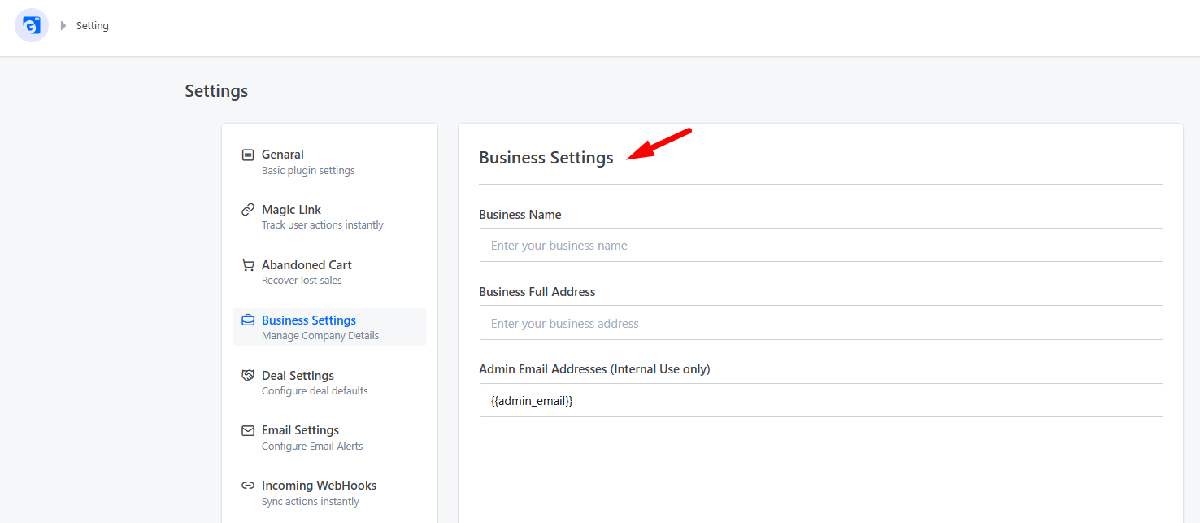Click the 'Configure deal defaults' subtitle
Viewport: 1200px width, 523px height.
tap(315, 391)
